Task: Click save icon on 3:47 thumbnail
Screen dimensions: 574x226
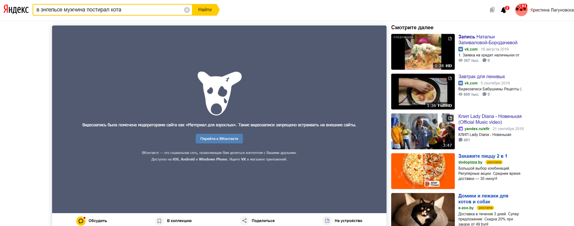Action: tap(450, 118)
